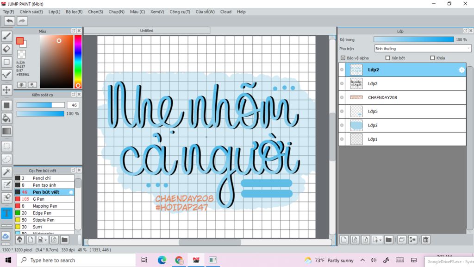Open the Bộ lọc(R) menu

pyautogui.click(x=74, y=12)
